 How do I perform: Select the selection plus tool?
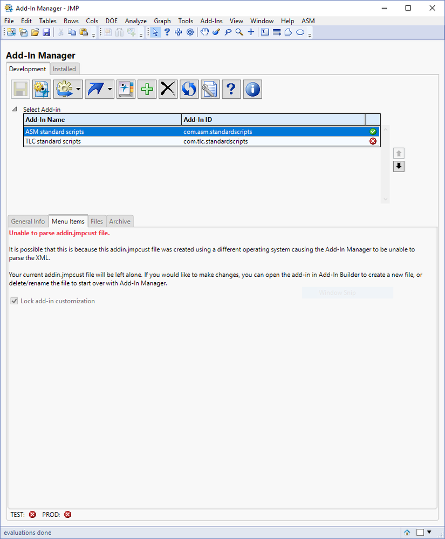point(179,32)
